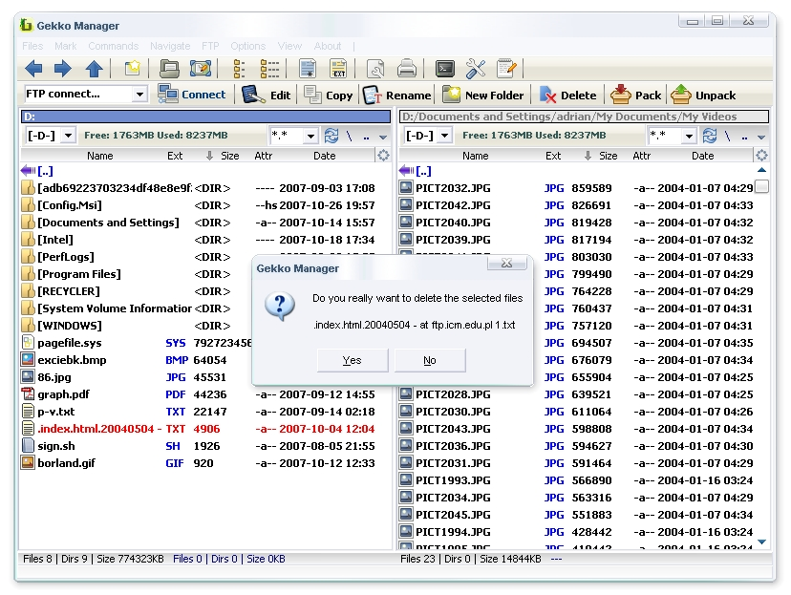Cancel deletion by clicking No
Viewport: 791px width, 595px height.
click(430, 360)
